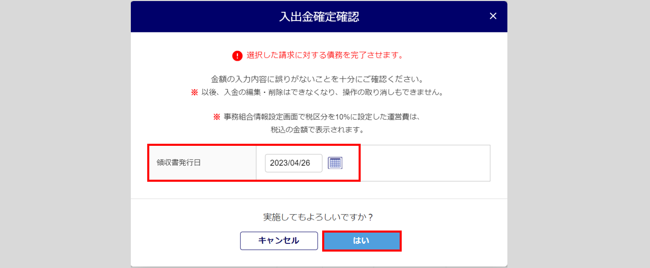
Task: Click the 入出金確定確認 dialog title
Action: [319, 16]
